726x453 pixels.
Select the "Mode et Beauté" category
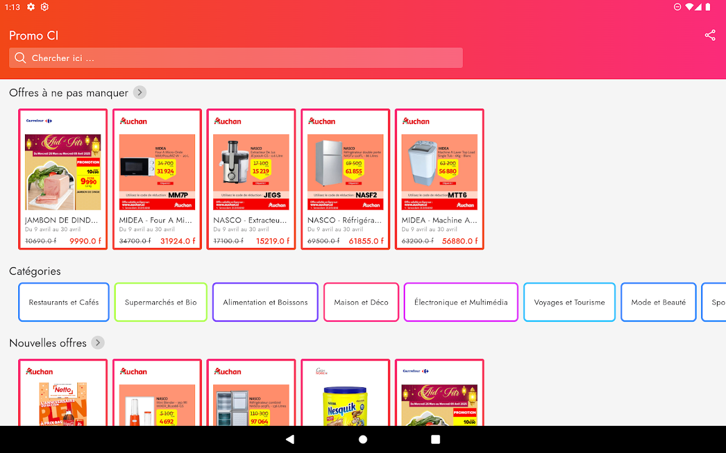pyautogui.click(x=659, y=302)
